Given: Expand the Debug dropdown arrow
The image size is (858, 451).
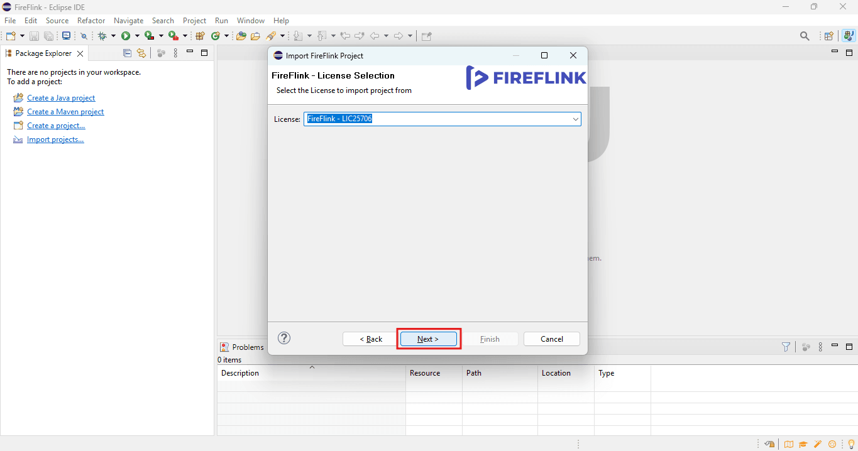Looking at the screenshot, I should point(114,36).
